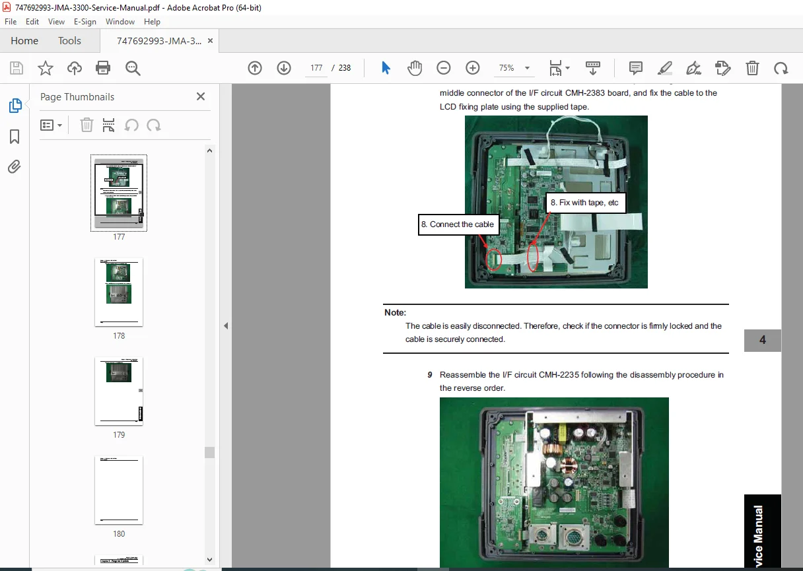
Task: Click the Page Thumbnails panel title
Action: pos(77,96)
